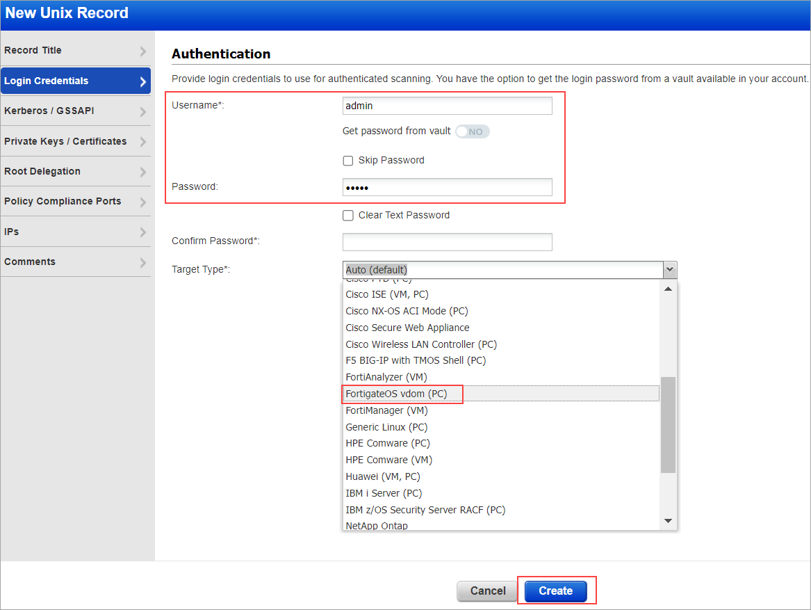
Task: Click the Comments section chevron arrow
Action: (x=144, y=262)
